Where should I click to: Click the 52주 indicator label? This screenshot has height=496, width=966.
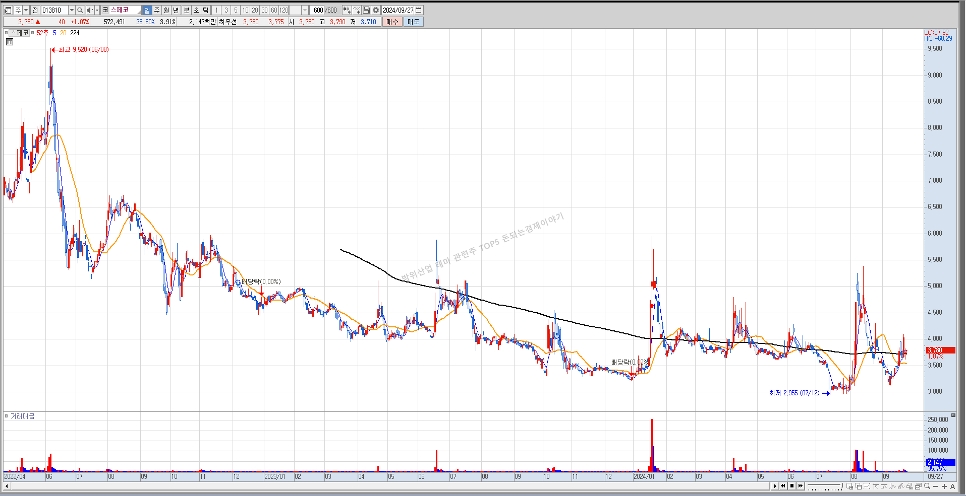43,33
